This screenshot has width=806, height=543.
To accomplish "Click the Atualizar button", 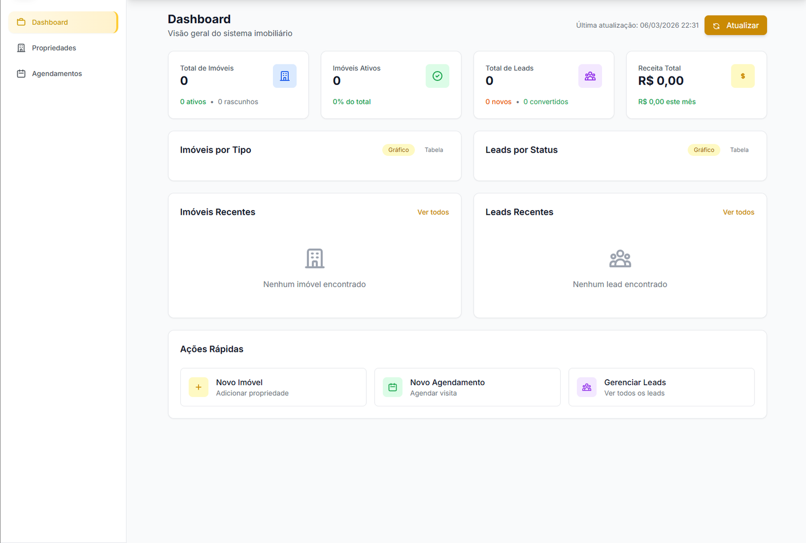I will (x=735, y=25).
